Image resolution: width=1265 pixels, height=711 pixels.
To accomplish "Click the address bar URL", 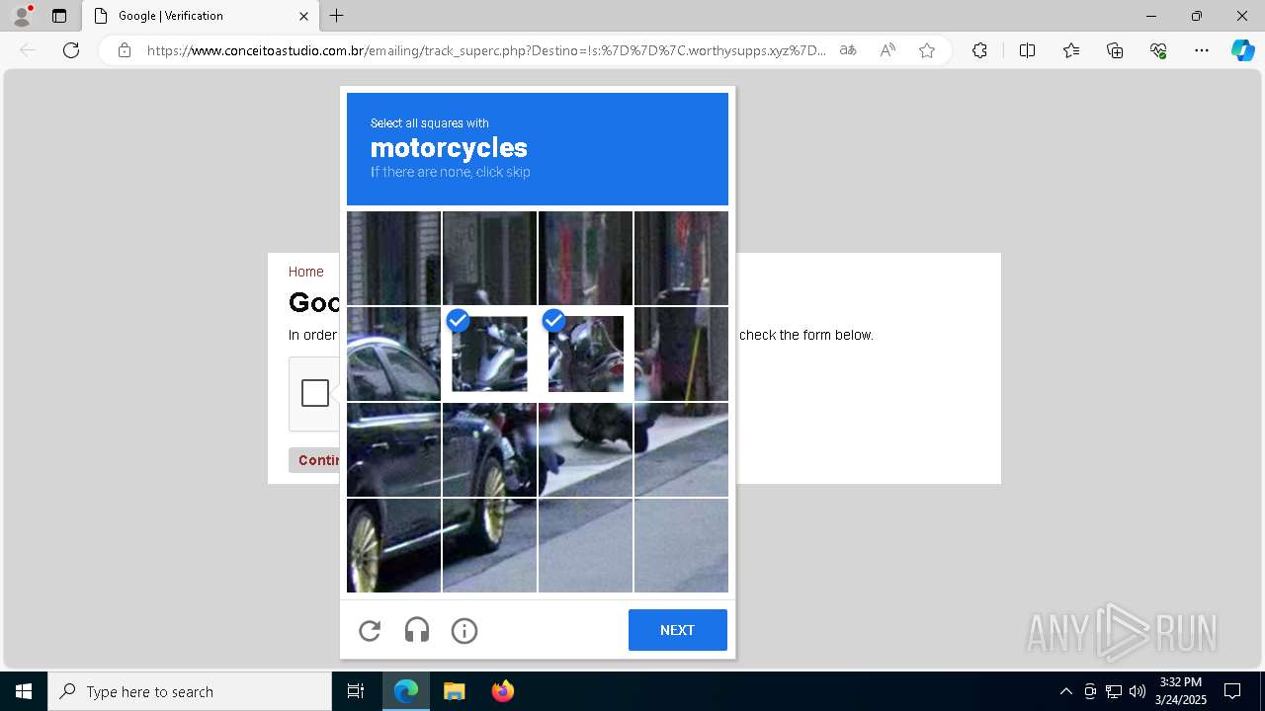I will click(486, 50).
